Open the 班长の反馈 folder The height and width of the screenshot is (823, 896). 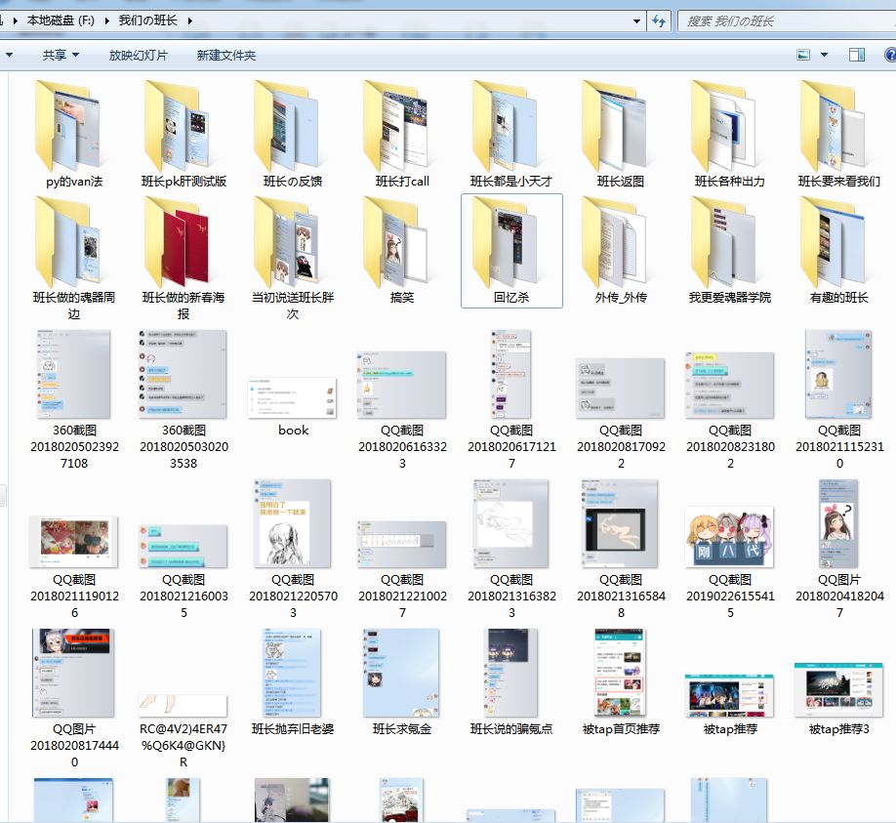point(293,135)
